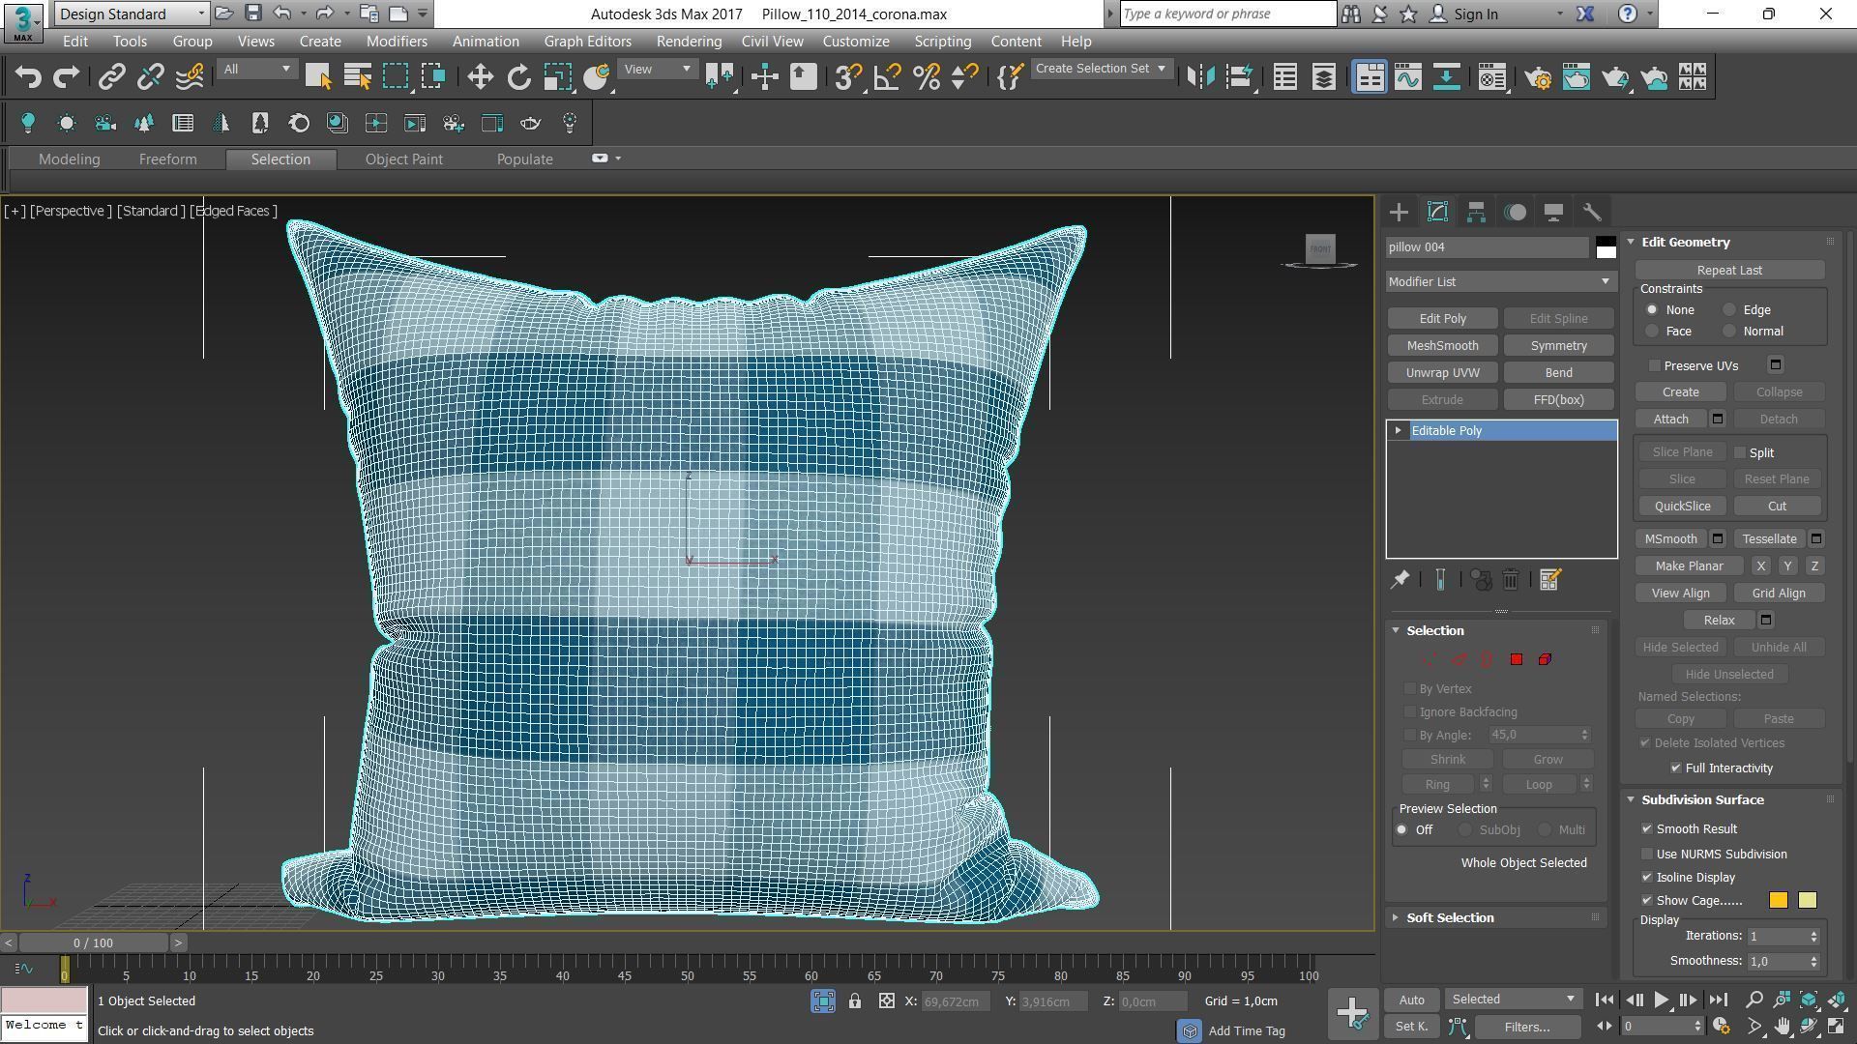Switch to the Object Paint ribbon tab
Viewport: 1857px width, 1044px height.
coord(403,159)
